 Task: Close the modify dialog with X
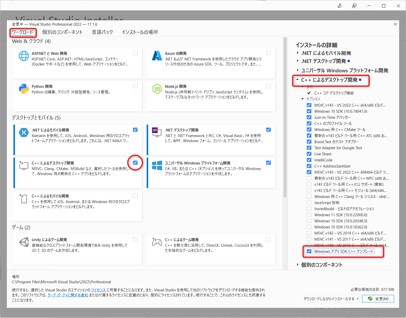pos(395,24)
